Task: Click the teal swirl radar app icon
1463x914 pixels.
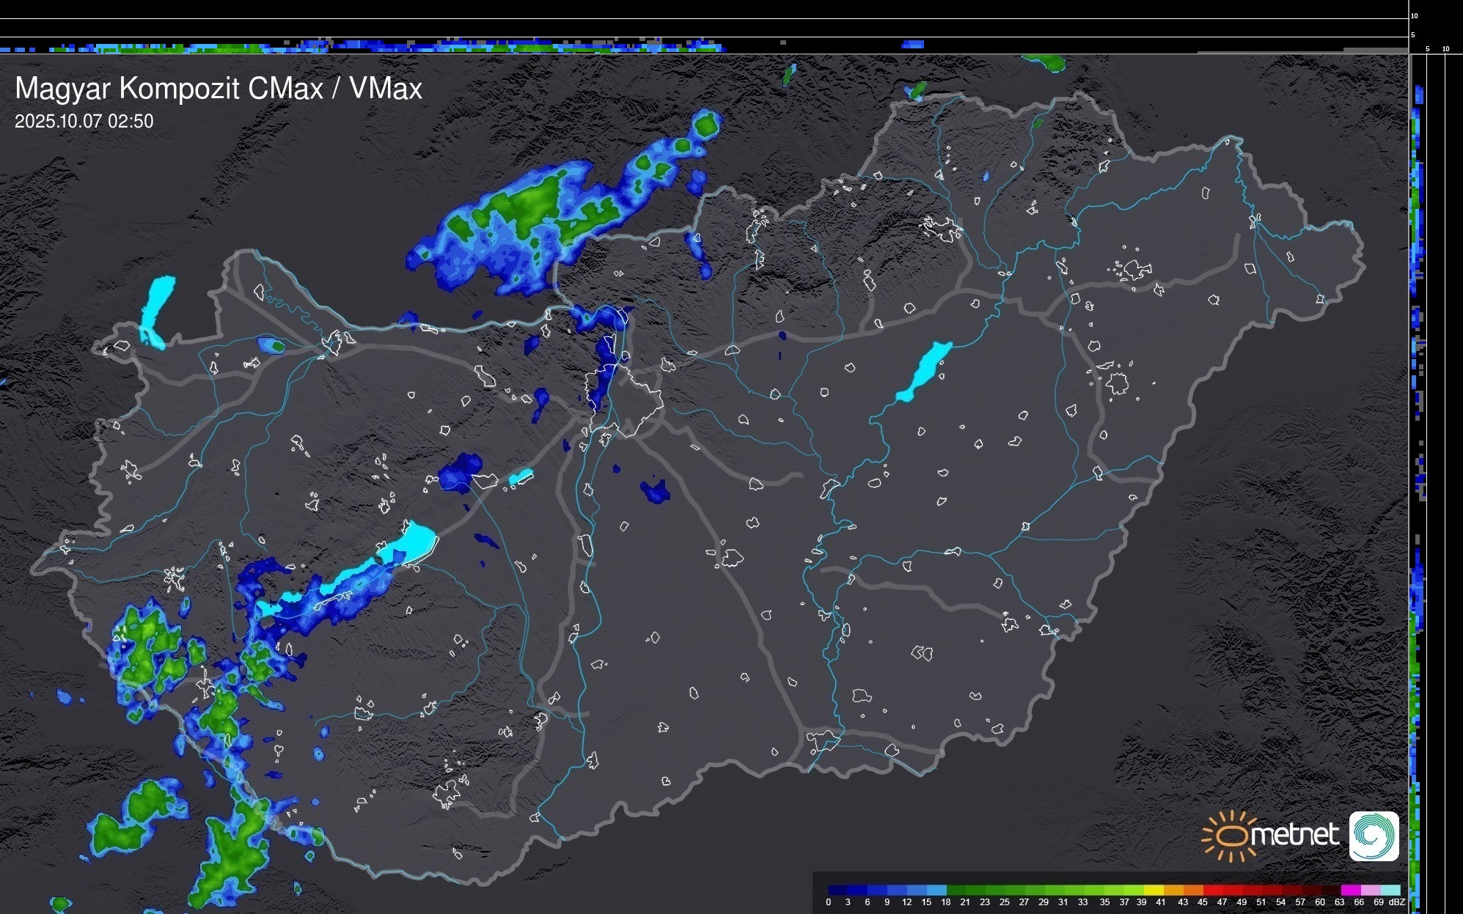Action: pos(1374,836)
